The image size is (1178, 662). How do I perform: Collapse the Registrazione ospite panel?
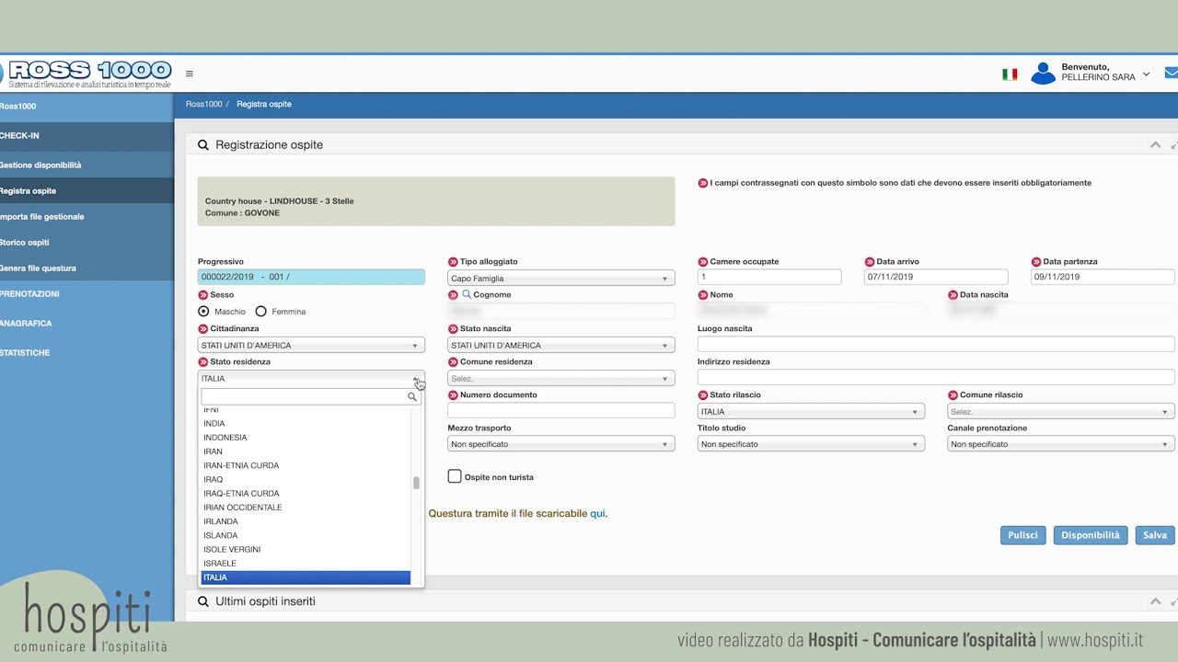pyautogui.click(x=1155, y=145)
